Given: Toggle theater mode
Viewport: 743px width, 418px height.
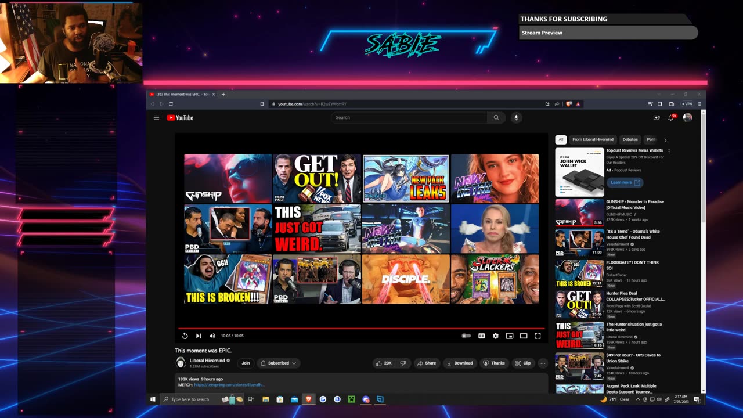Looking at the screenshot, I should pyautogui.click(x=524, y=336).
